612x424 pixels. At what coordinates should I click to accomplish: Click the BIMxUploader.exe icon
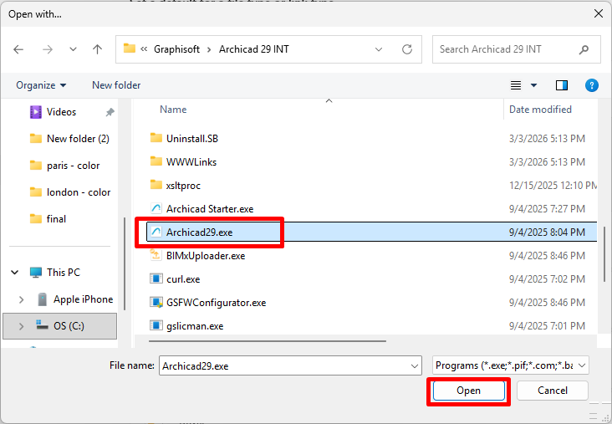156,255
